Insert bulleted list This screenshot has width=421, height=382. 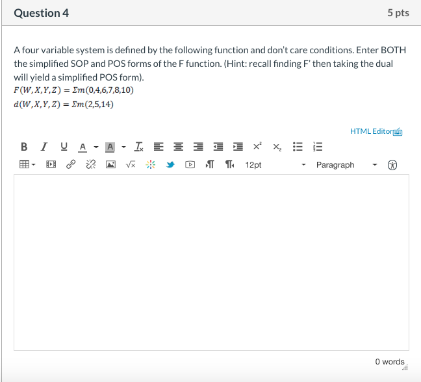tap(298, 147)
